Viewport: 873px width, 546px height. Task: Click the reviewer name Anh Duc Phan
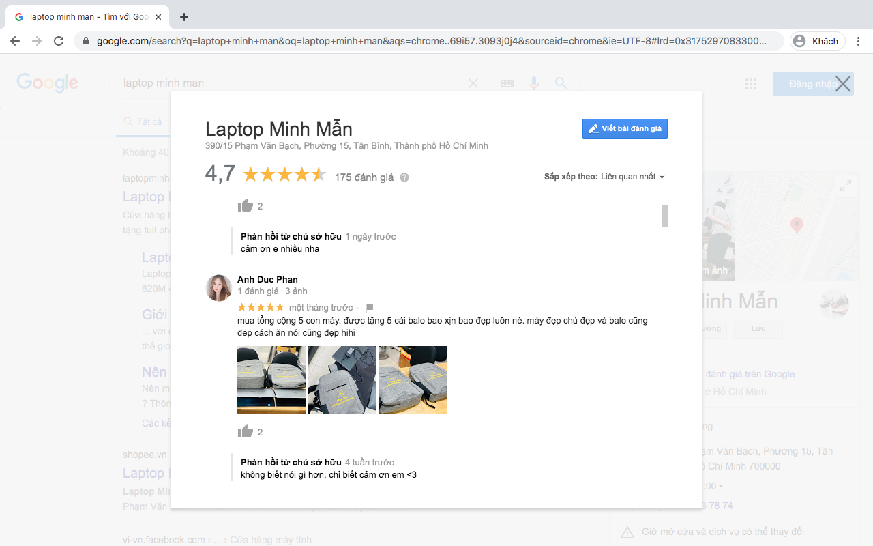[267, 279]
